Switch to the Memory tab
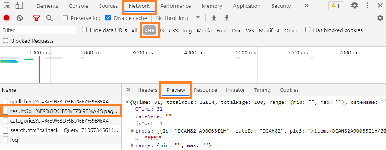 click(x=212, y=6)
